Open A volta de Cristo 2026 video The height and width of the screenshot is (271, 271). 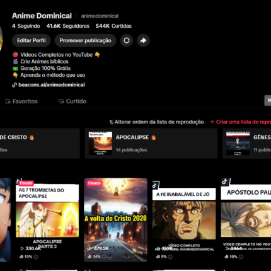115,220
